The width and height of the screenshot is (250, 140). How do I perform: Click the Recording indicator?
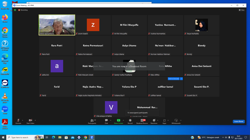tap(23, 10)
